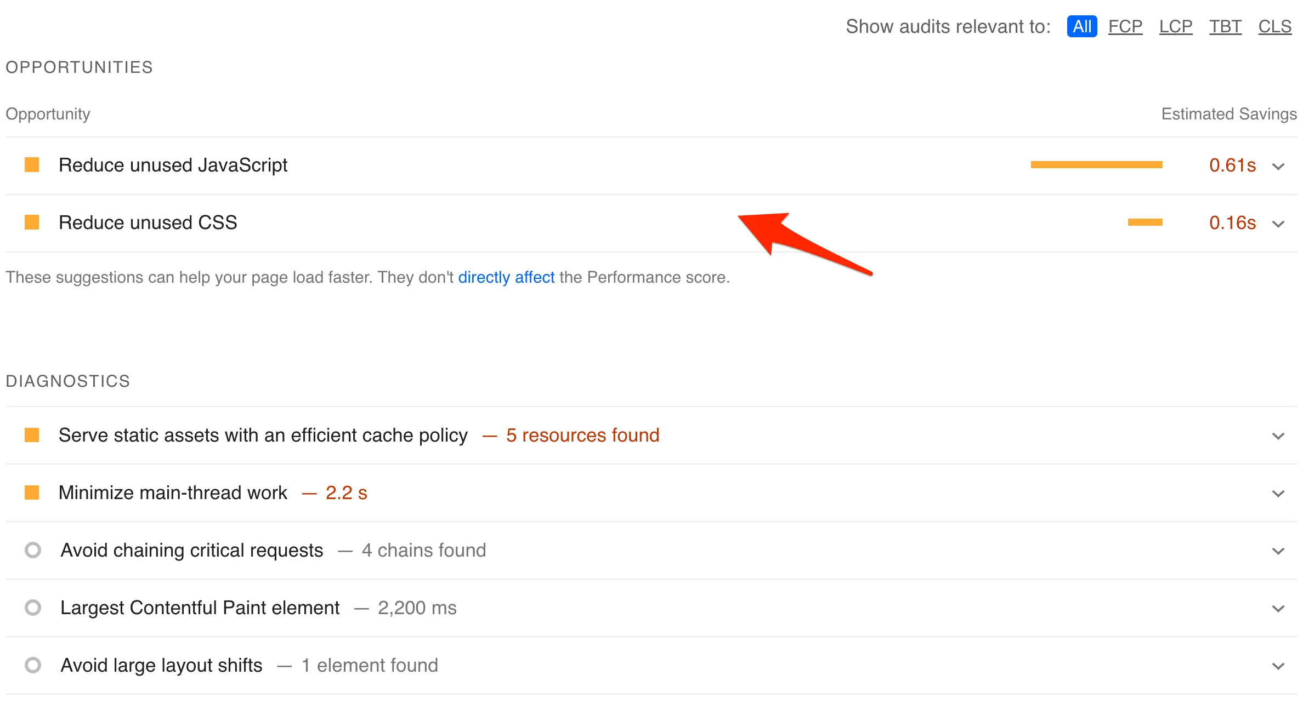Click orange square beside Minimize main-thread work

32,493
